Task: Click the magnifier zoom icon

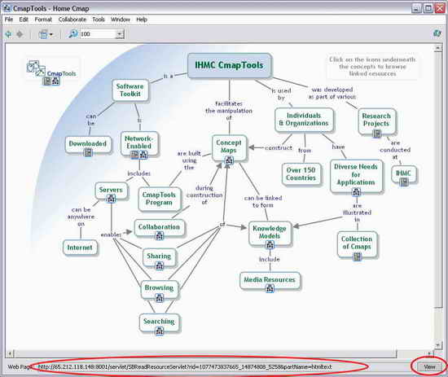Action: point(72,34)
